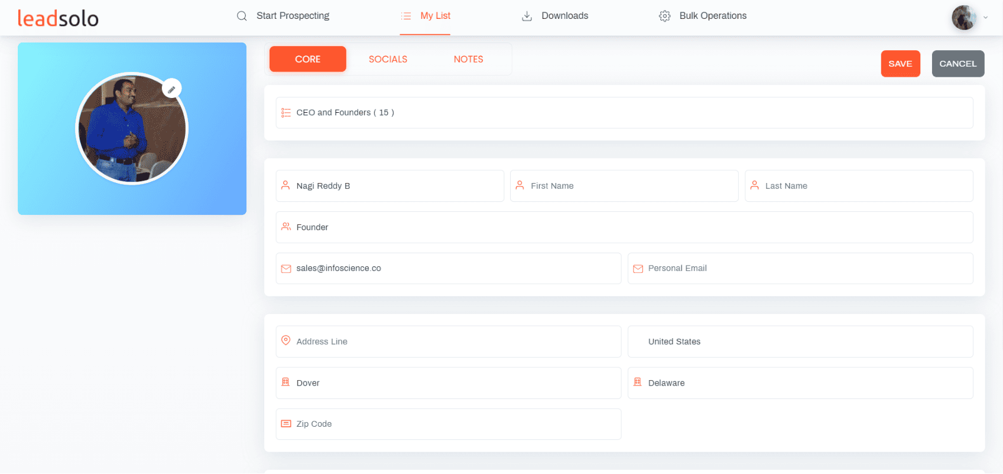Click the leadsolo logo
The image size is (1003, 474).
[x=58, y=18]
